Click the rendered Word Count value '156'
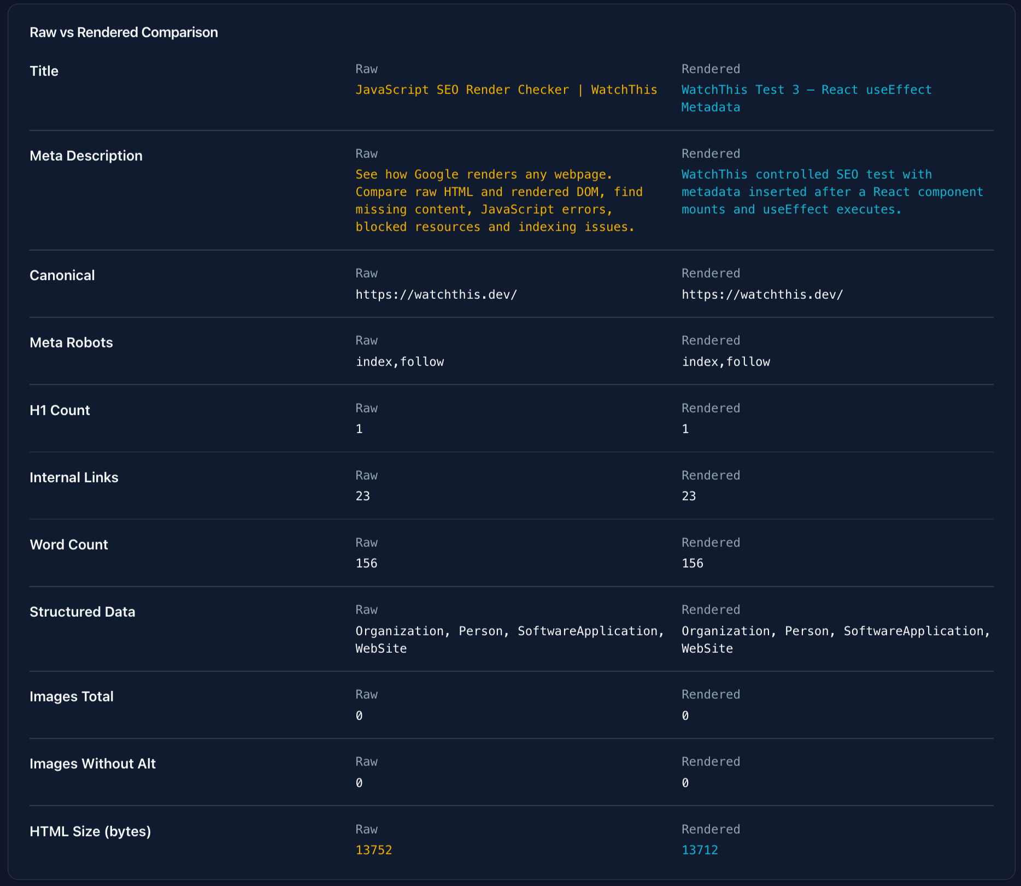 coord(692,563)
